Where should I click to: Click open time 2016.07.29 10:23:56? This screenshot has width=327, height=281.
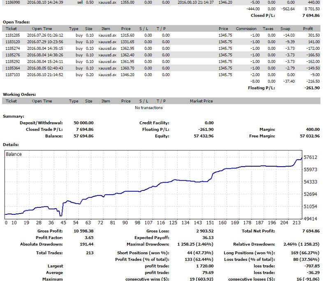click(x=45, y=42)
